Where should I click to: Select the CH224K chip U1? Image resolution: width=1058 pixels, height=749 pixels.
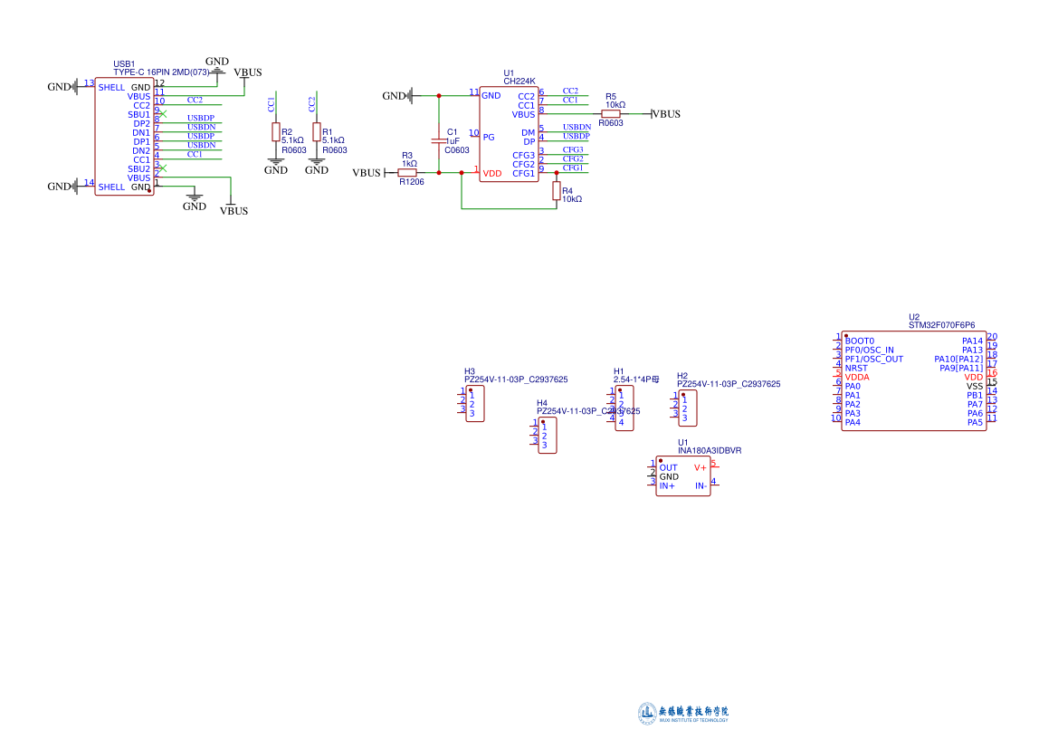[509, 134]
